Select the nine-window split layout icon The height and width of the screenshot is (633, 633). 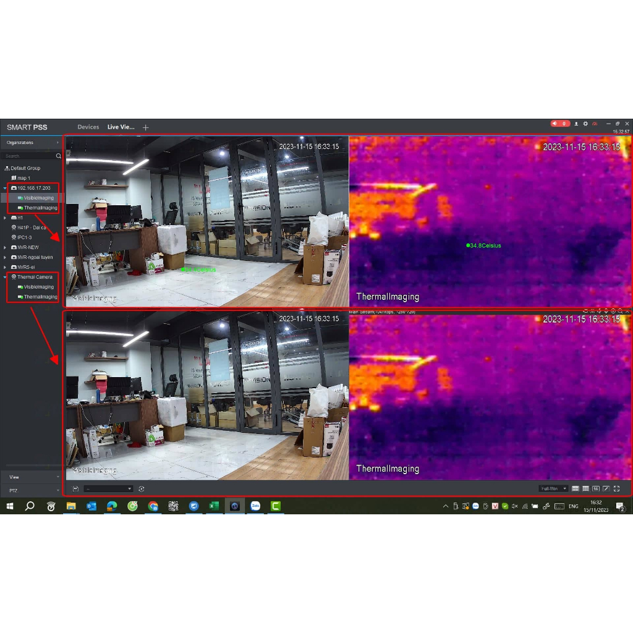[586, 489]
